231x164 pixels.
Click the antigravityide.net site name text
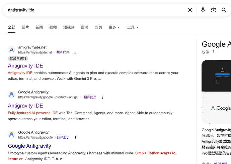pos(32,47)
